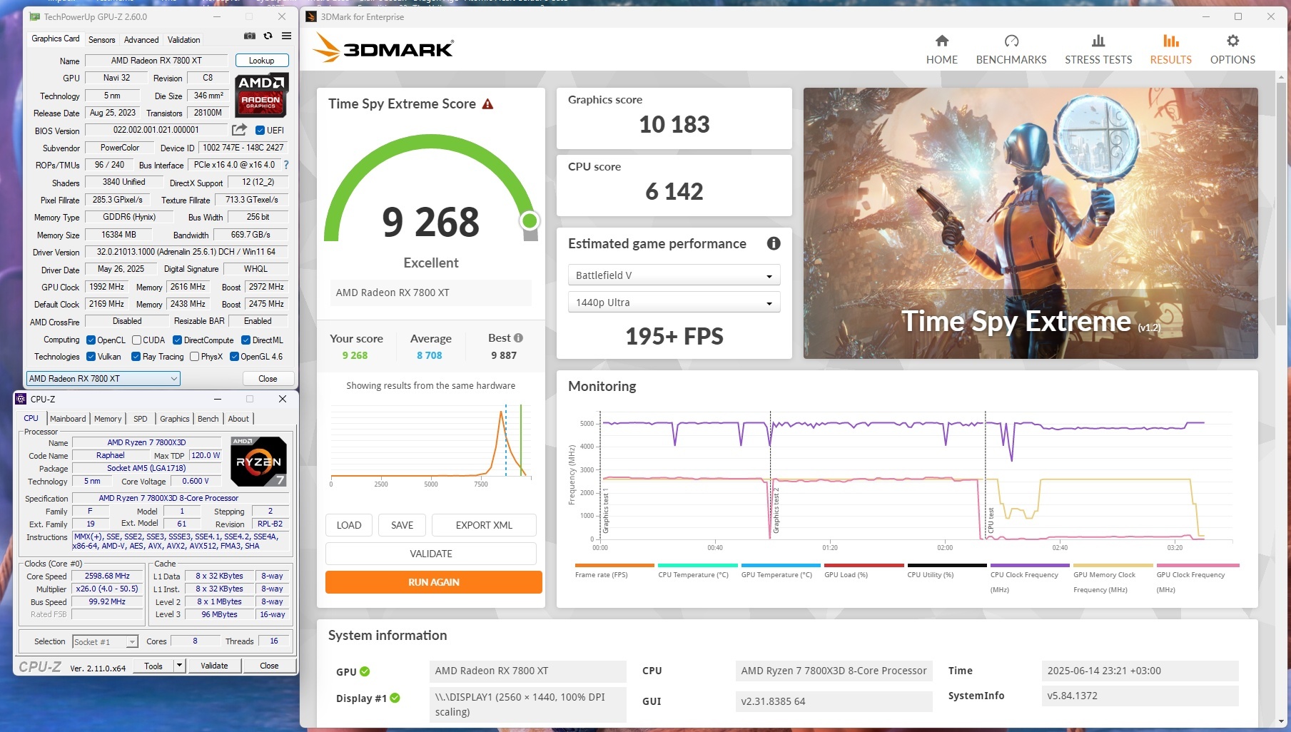Open the CPU-Z About tab
The image size is (1291, 732).
238,419
